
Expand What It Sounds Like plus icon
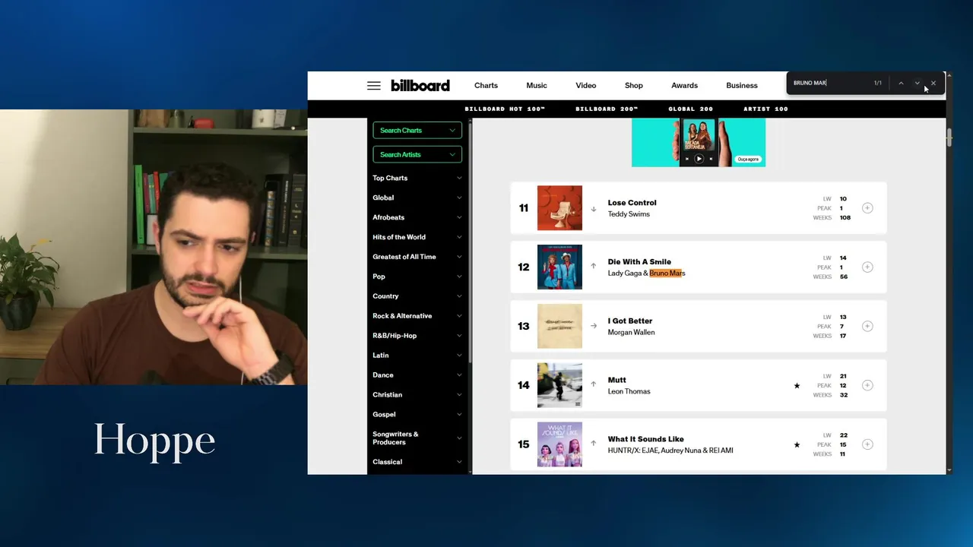(867, 444)
